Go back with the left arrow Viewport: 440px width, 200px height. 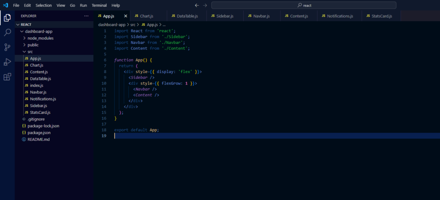click(x=197, y=5)
